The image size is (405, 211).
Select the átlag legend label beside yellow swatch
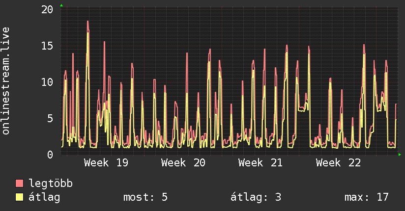coord(44,197)
